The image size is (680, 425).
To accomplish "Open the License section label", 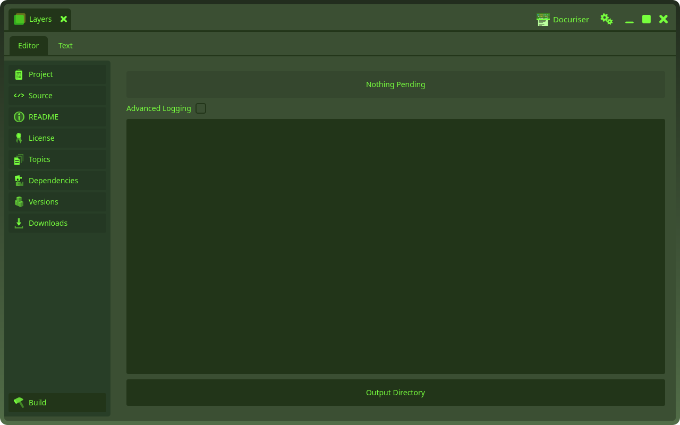I will pyautogui.click(x=41, y=138).
